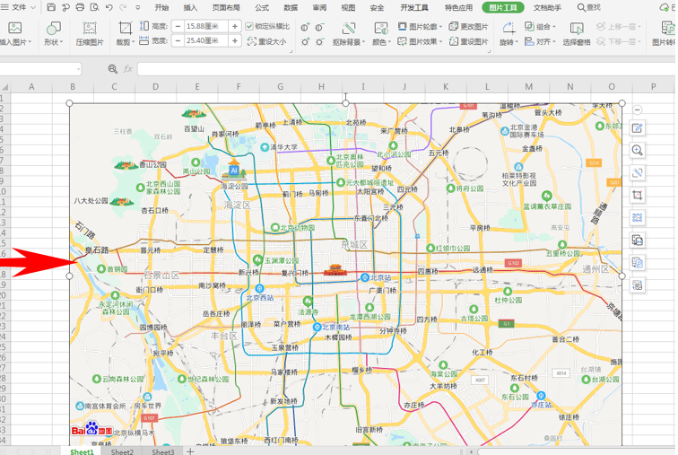Open the quick access toolbar customize arrow

click(x=138, y=7)
